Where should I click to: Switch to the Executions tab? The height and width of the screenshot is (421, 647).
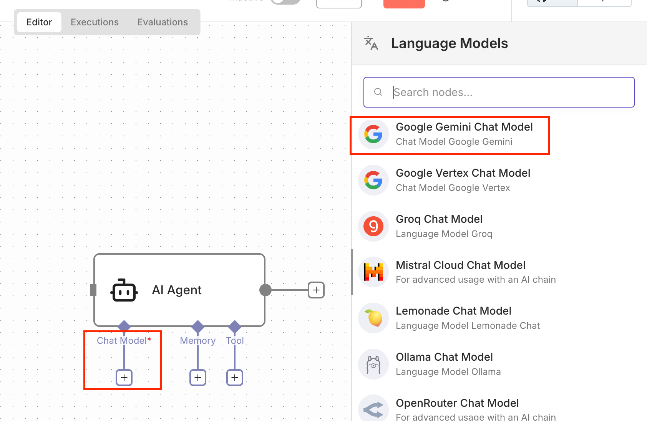pos(94,22)
